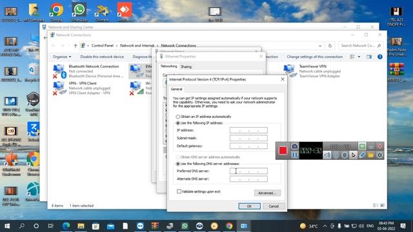The image size is (413, 232).
Task: Click the green full-screen icon on recorder
Action: pyautogui.click(x=362, y=146)
